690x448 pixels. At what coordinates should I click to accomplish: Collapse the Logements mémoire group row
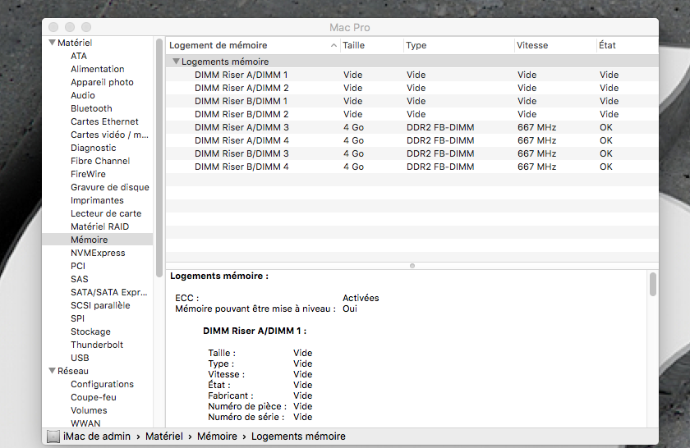176,62
